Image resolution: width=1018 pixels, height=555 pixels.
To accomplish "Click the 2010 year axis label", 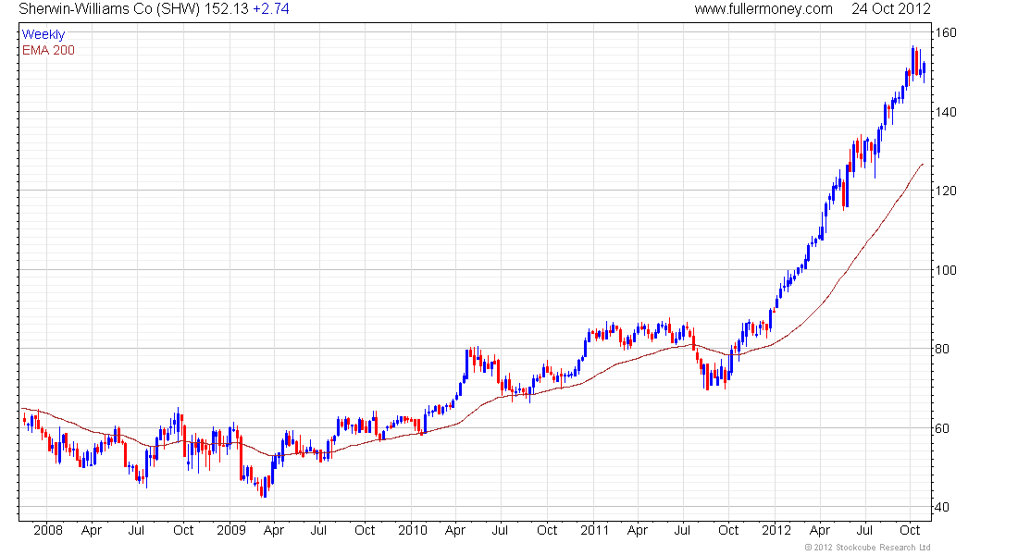I will (x=413, y=530).
